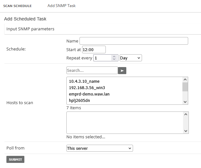This screenshot has height=168, width=201.
Task: Switch to the Scan Schedule tab
Action: 18,6
